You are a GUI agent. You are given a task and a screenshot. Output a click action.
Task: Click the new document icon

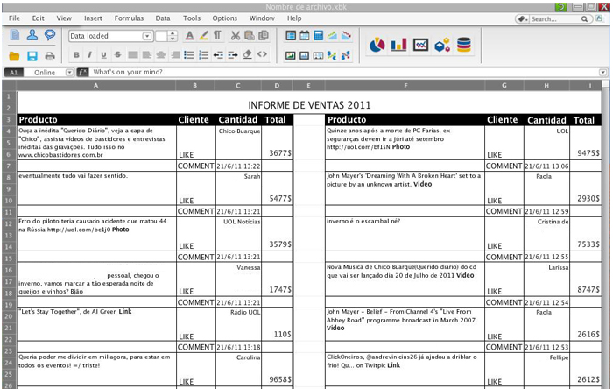click(15, 35)
